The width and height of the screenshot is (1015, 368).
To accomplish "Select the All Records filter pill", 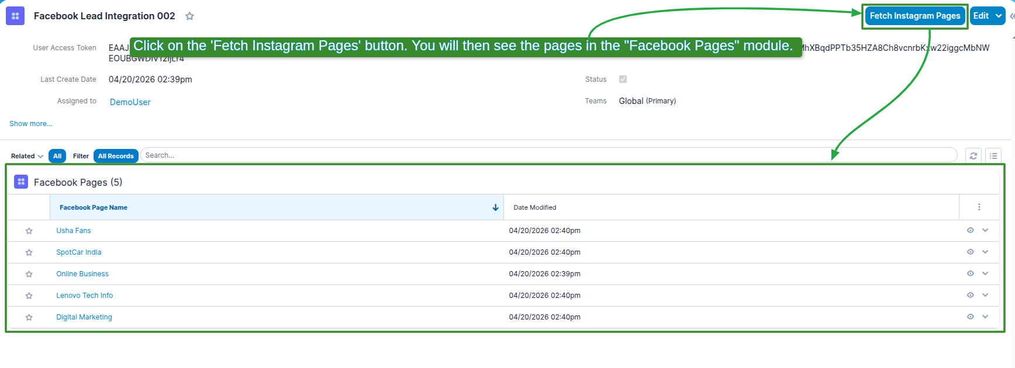I will pyautogui.click(x=116, y=156).
